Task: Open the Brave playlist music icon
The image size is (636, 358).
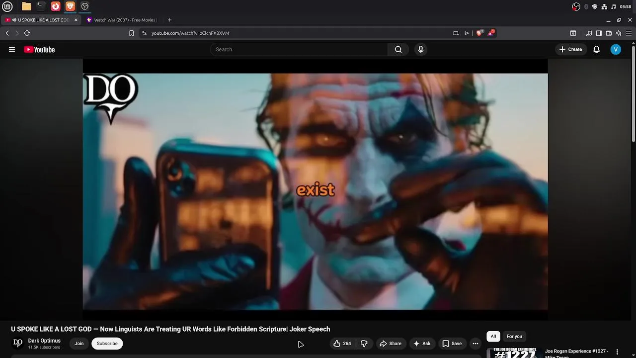Action: (589, 33)
